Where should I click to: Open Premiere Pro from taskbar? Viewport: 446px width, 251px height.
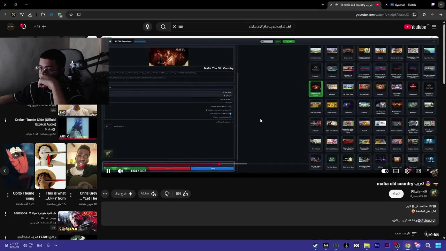[387, 245]
